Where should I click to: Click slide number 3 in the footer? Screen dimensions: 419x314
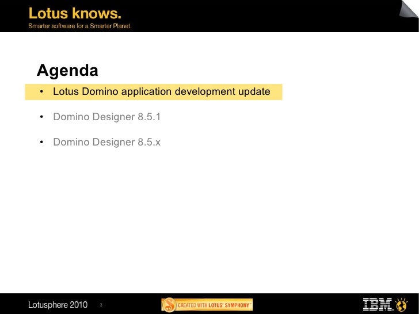[101, 305]
